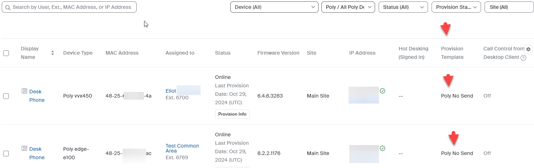Open the Poly / All Poly devices dropdown

(348, 7)
